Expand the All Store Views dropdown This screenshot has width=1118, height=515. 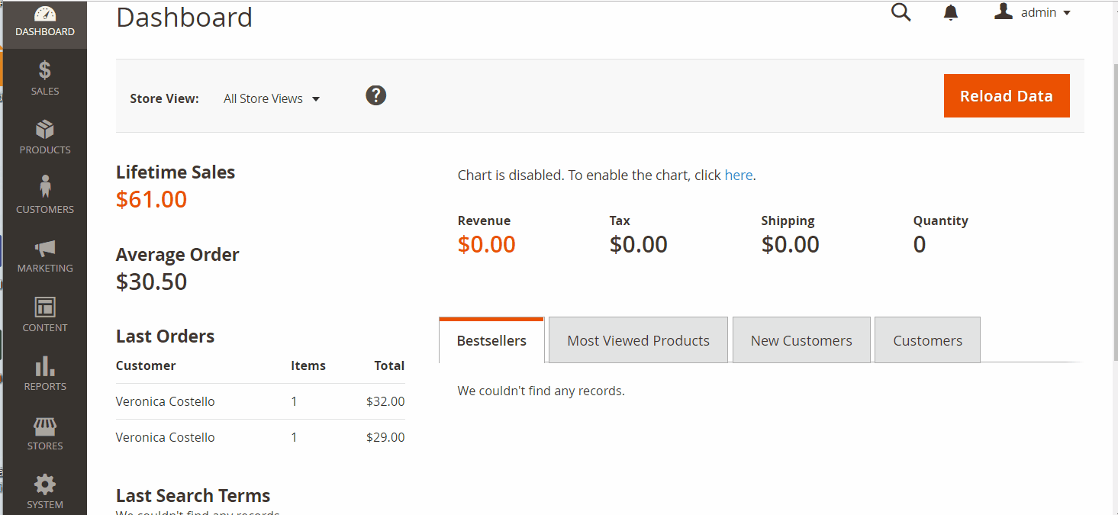coord(272,99)
